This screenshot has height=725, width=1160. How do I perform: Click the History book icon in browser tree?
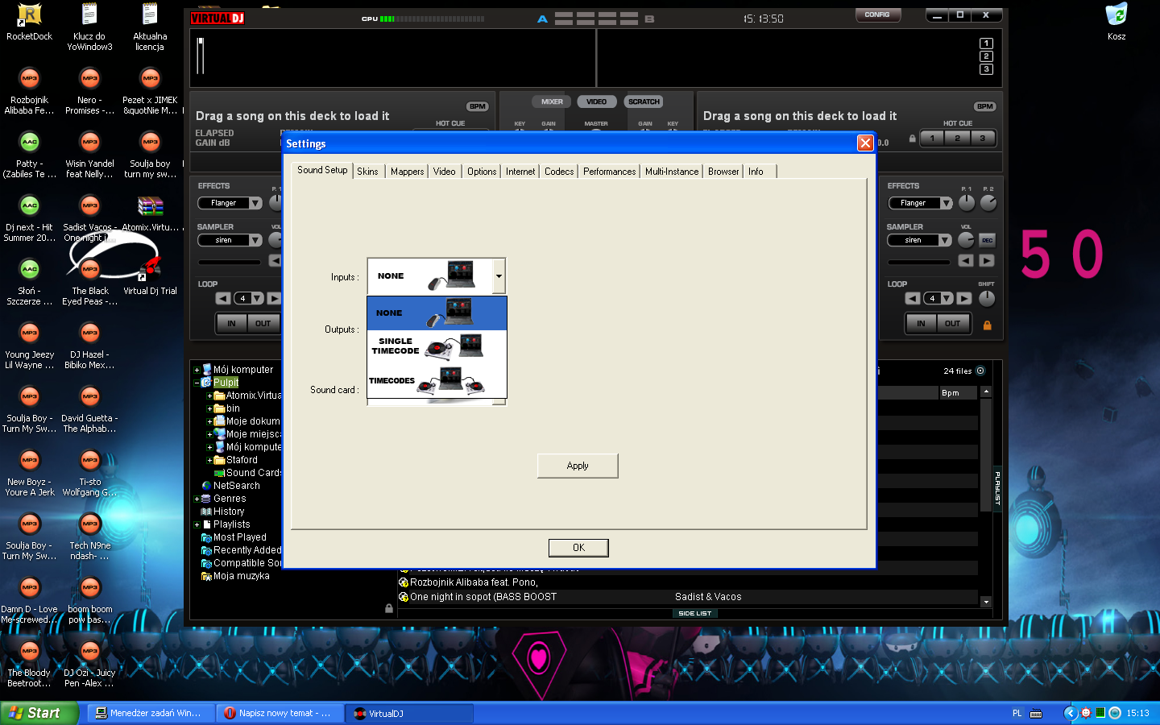(x=206, y=512)
